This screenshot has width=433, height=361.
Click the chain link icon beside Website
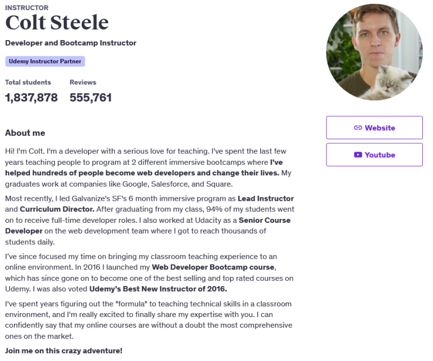coord(357,127)
